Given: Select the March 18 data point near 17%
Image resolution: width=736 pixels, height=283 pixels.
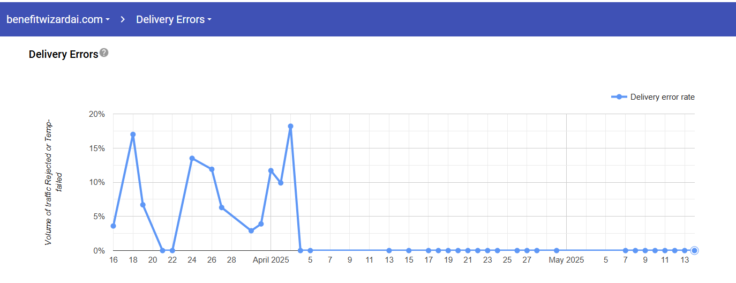Looking at the screenshot, I should [x=133, y=135].
